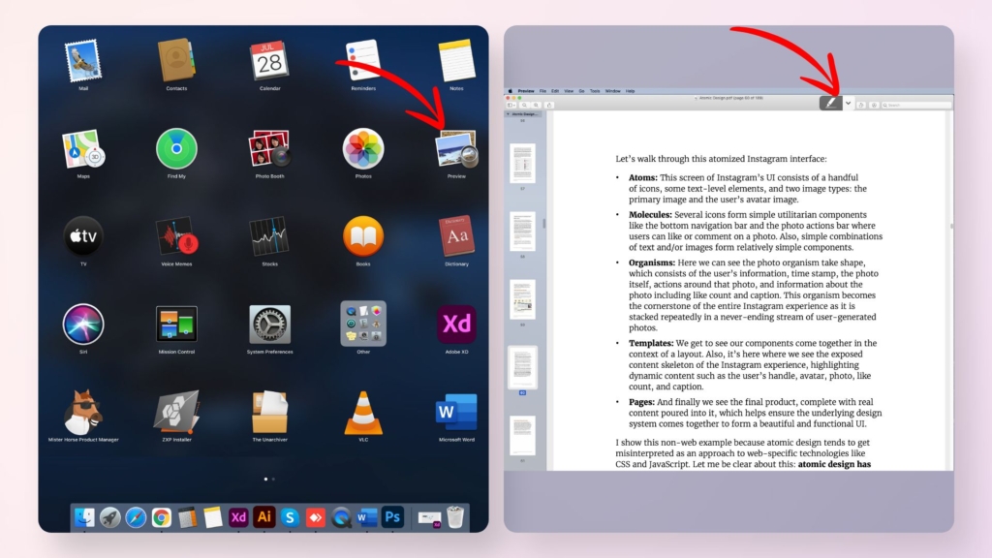The image size is (992, 558).
Task: Activate Siri from Launchpad
Action: 83,325
